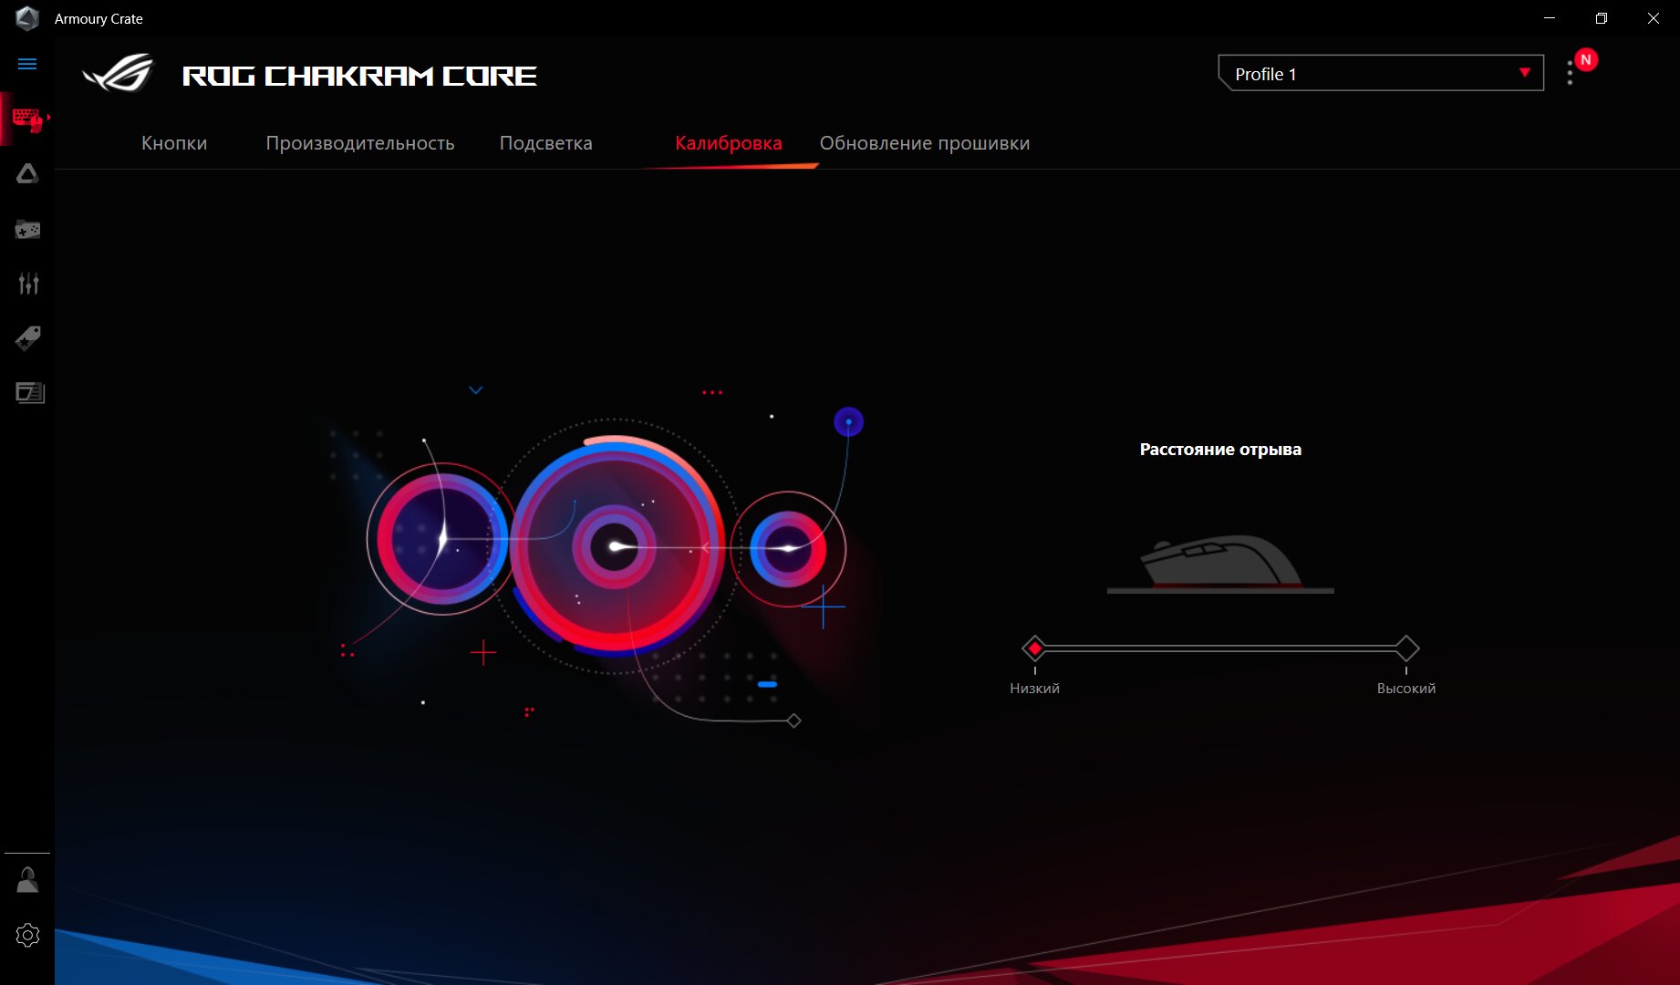Screen dimensions: 1680x985
Task: Switch to the Кнопки tab
Action: (174, 143)
